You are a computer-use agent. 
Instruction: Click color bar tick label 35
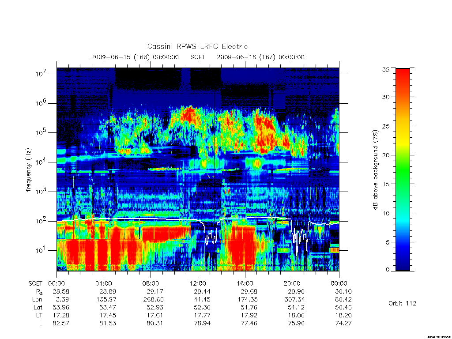point(386,69)
